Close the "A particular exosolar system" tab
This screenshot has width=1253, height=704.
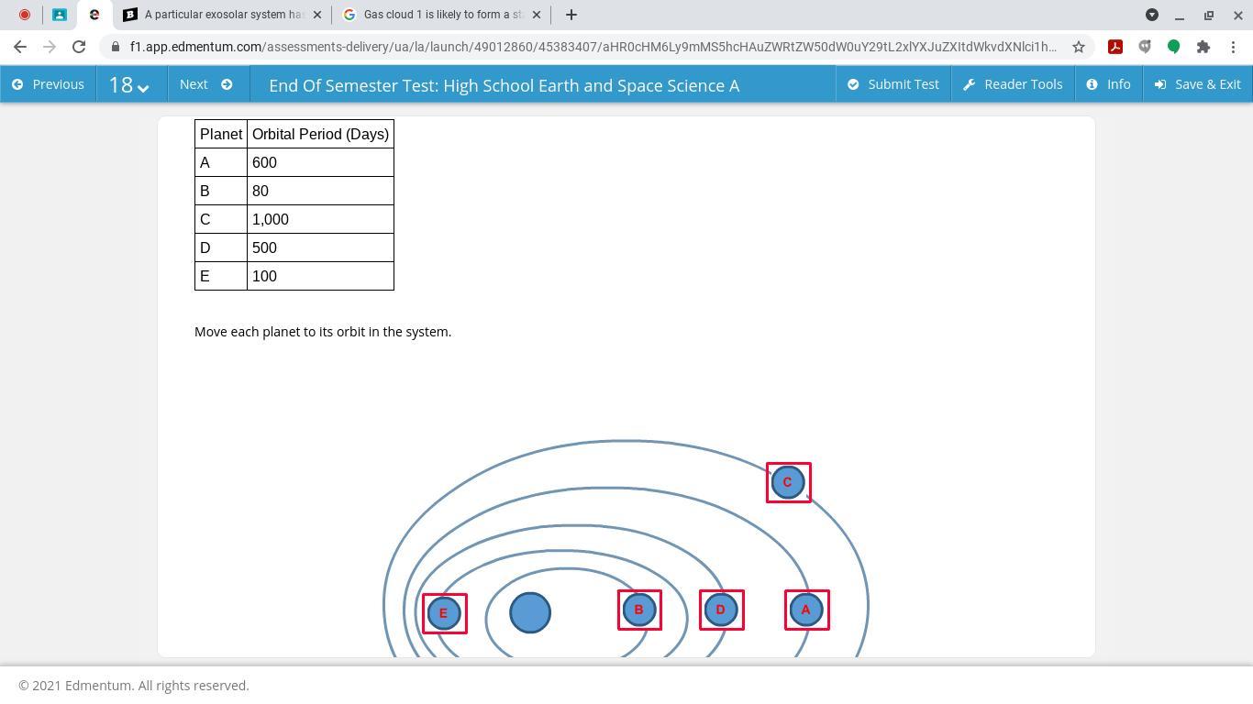click(317, 15)
